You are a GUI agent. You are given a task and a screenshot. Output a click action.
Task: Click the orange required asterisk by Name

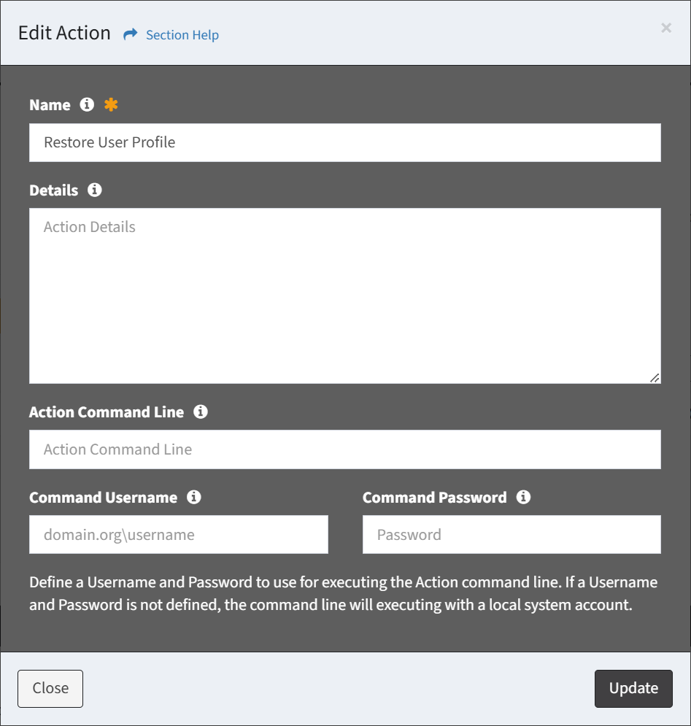(x=111, y=104)
